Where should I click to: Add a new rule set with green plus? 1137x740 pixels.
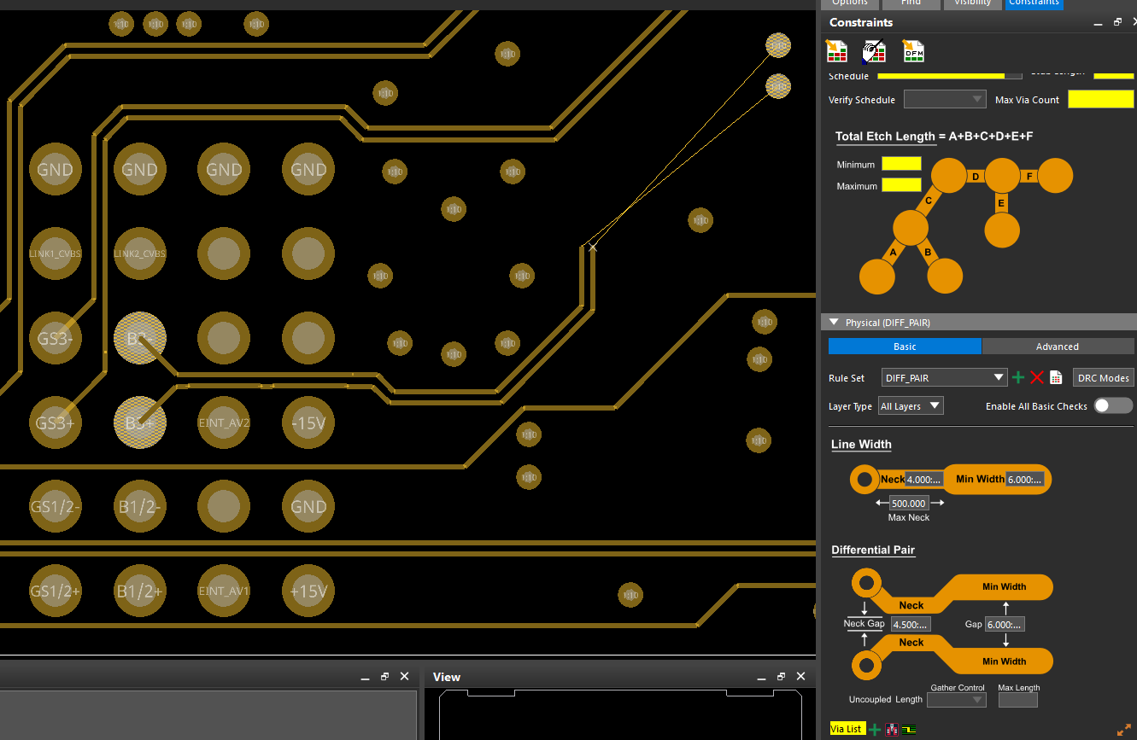[x=1018, y=378]
